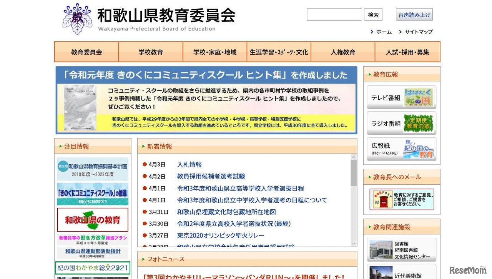Follow the 入札情報 news link
The image size is (492, 279).
click(189, 164)
